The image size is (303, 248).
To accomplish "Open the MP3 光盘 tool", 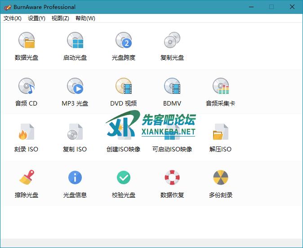I will click(75, 87).
